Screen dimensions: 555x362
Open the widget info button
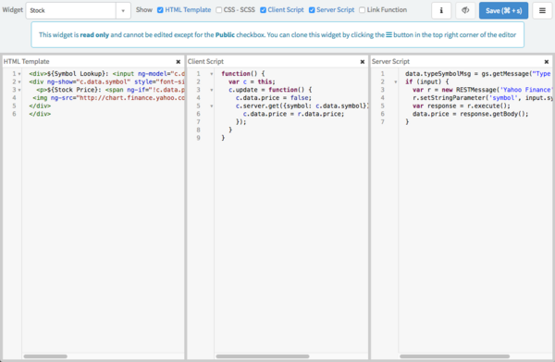click(441, 10)
